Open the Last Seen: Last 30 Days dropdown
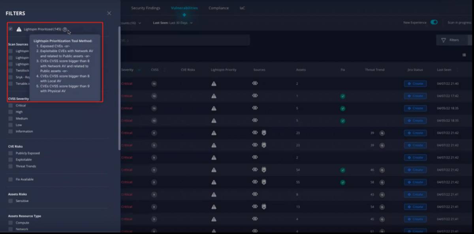This screenshot has width=474, height=234. (x=173, y=23)
